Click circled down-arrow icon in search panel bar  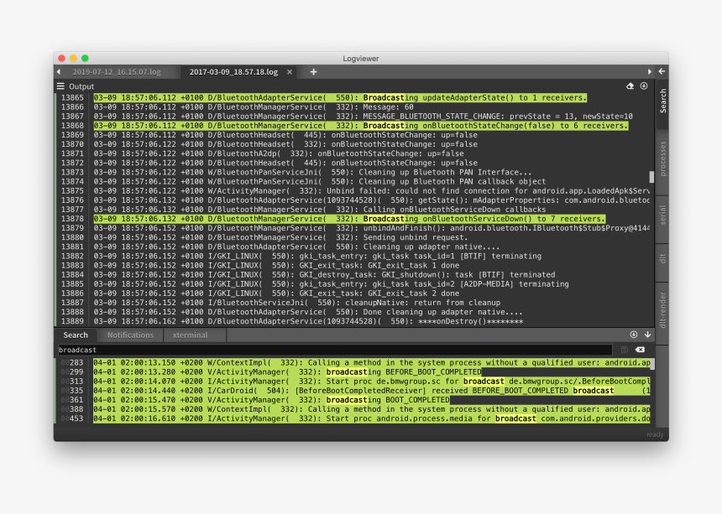(x=634, y=335)
